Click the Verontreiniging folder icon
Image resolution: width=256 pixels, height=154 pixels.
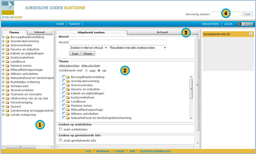tap(7, 103)
